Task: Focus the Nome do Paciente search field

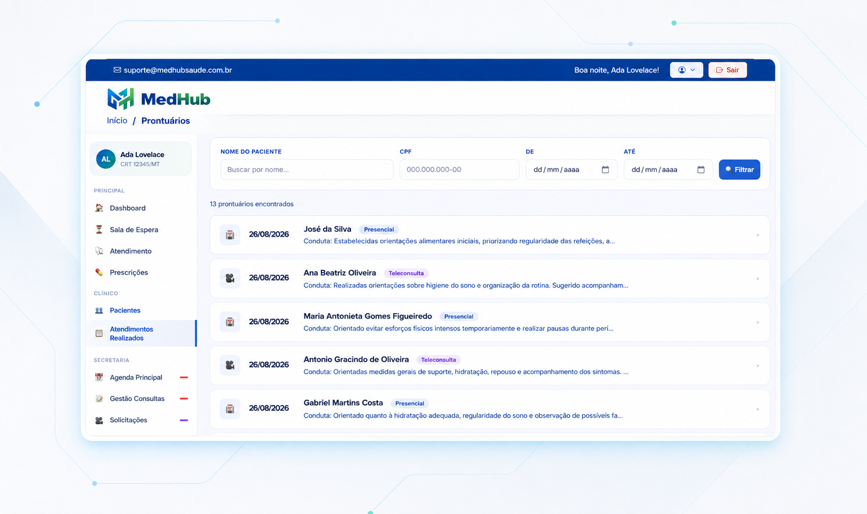Action: [x=307, y=169]
